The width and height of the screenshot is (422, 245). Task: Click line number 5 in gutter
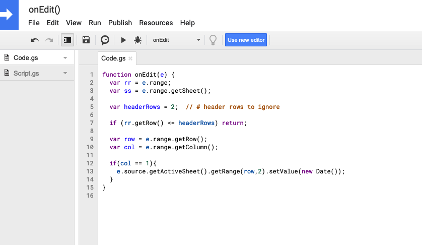coord(92,107)
